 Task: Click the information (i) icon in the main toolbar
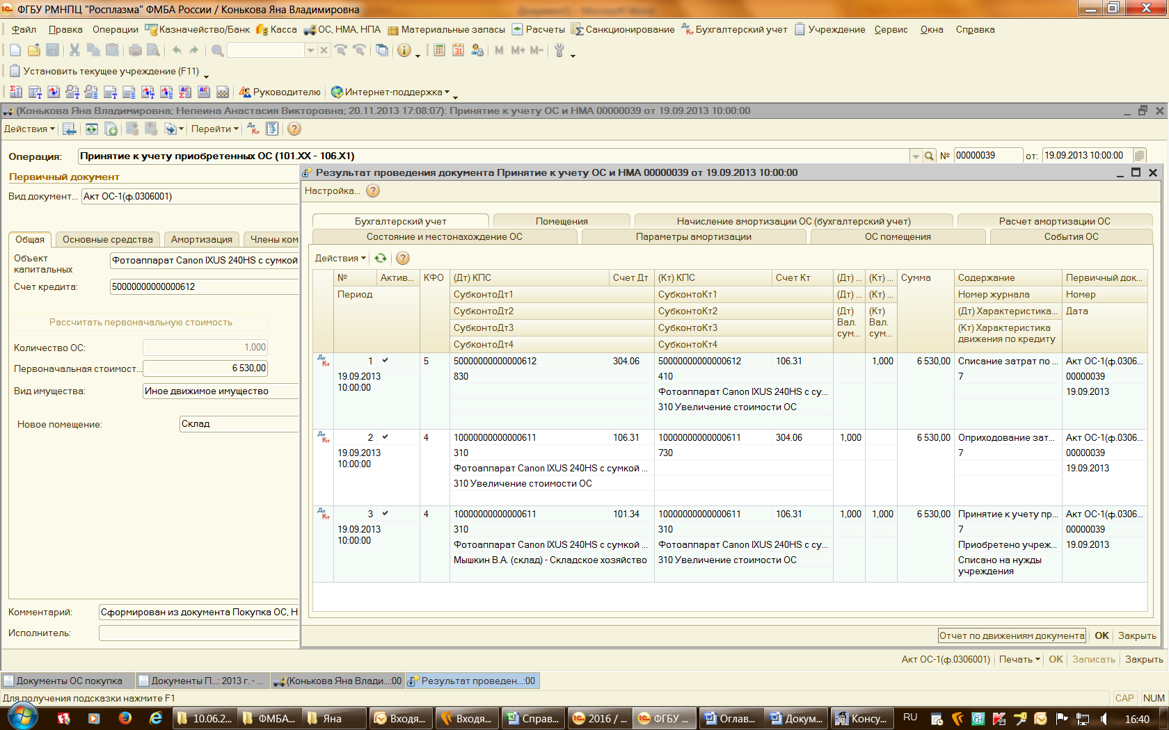tap(404, 50)
